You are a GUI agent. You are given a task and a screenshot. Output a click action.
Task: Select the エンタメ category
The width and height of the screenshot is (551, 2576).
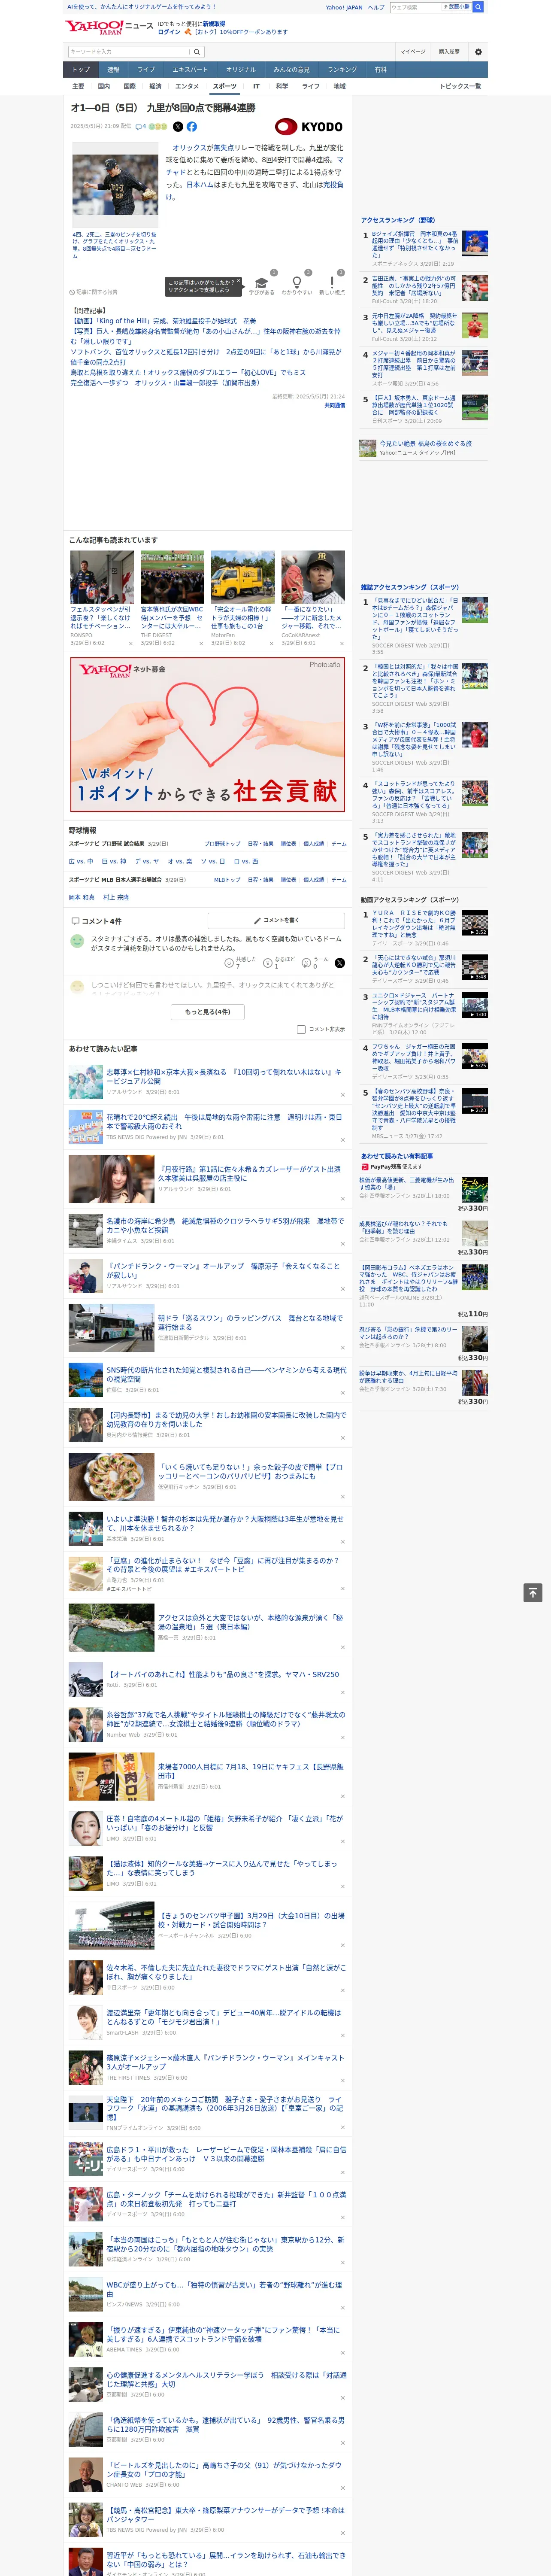pyautogui.click(x=187, y=86)
